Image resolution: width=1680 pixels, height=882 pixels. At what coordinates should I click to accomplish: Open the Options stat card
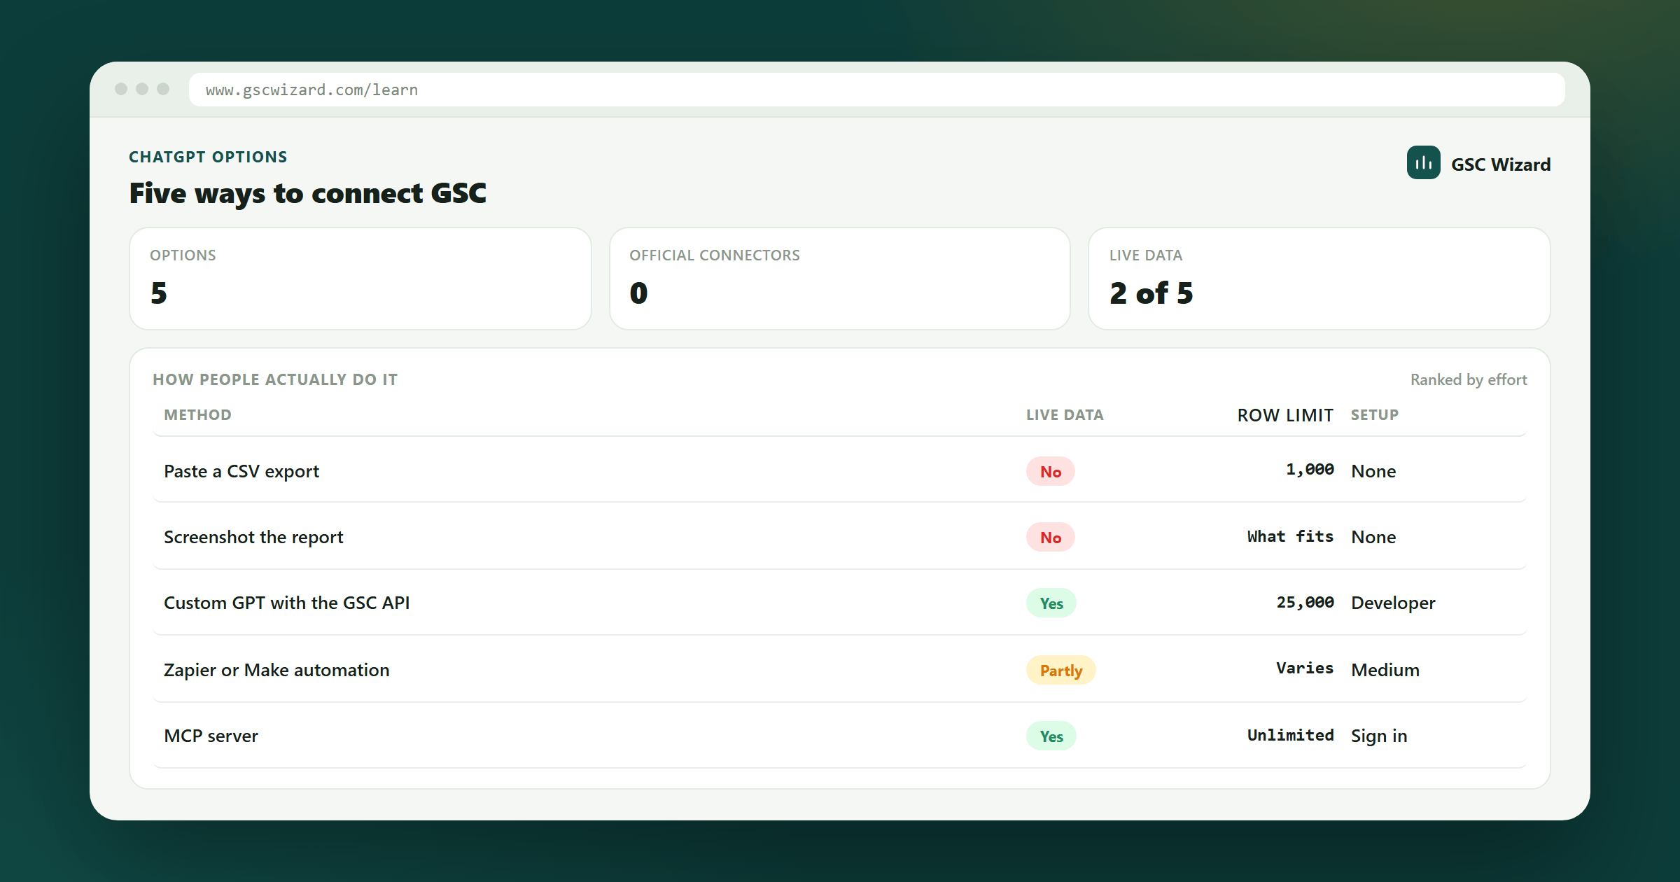pos(360,279)
